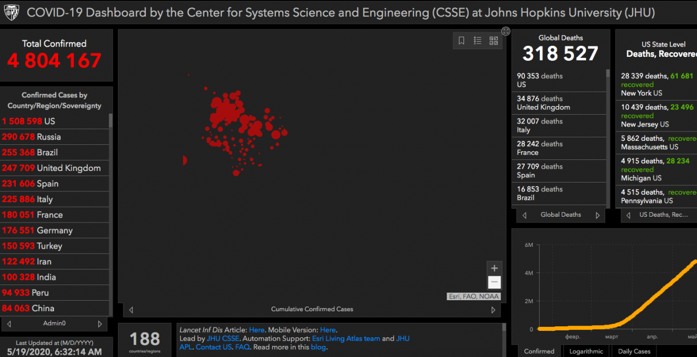Screen dimensions: 697x357
Task: Go to next Admin0 list page arrow
Action: (x=100, y=324)
